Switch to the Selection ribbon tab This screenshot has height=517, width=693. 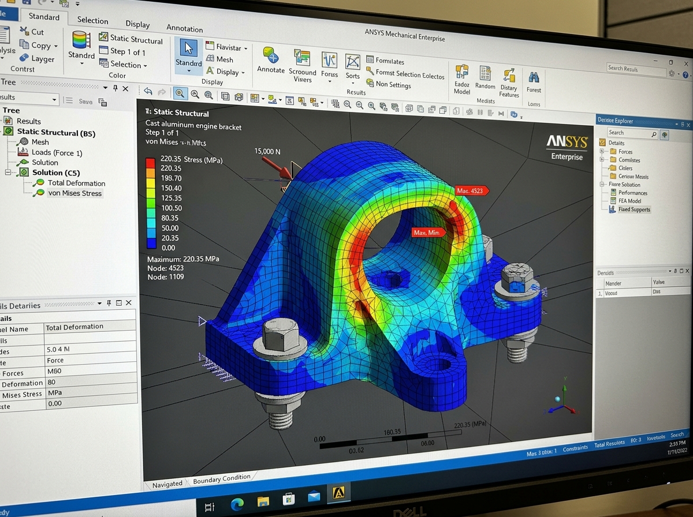click(92, 20)
